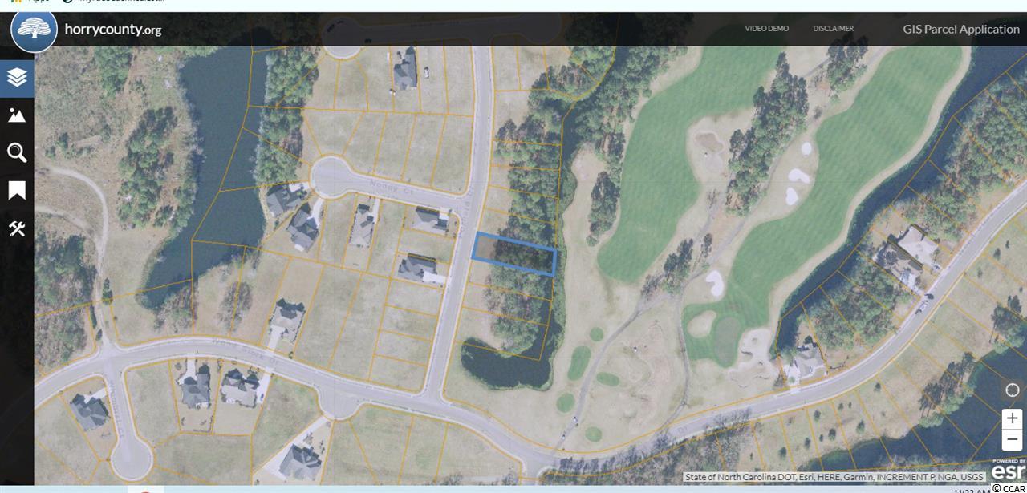Select the blue highlighted parcel
This screenshot has height=493, width=1027.
514,254
